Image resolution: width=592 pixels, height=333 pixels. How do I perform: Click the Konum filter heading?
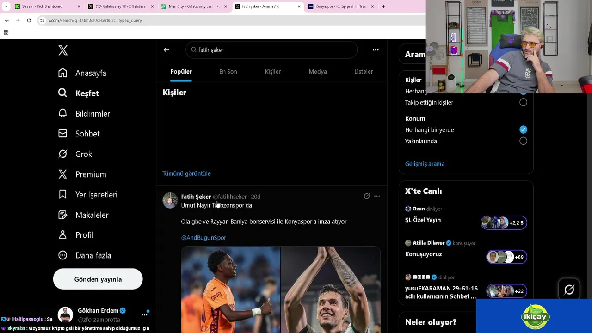pos(415,118)
